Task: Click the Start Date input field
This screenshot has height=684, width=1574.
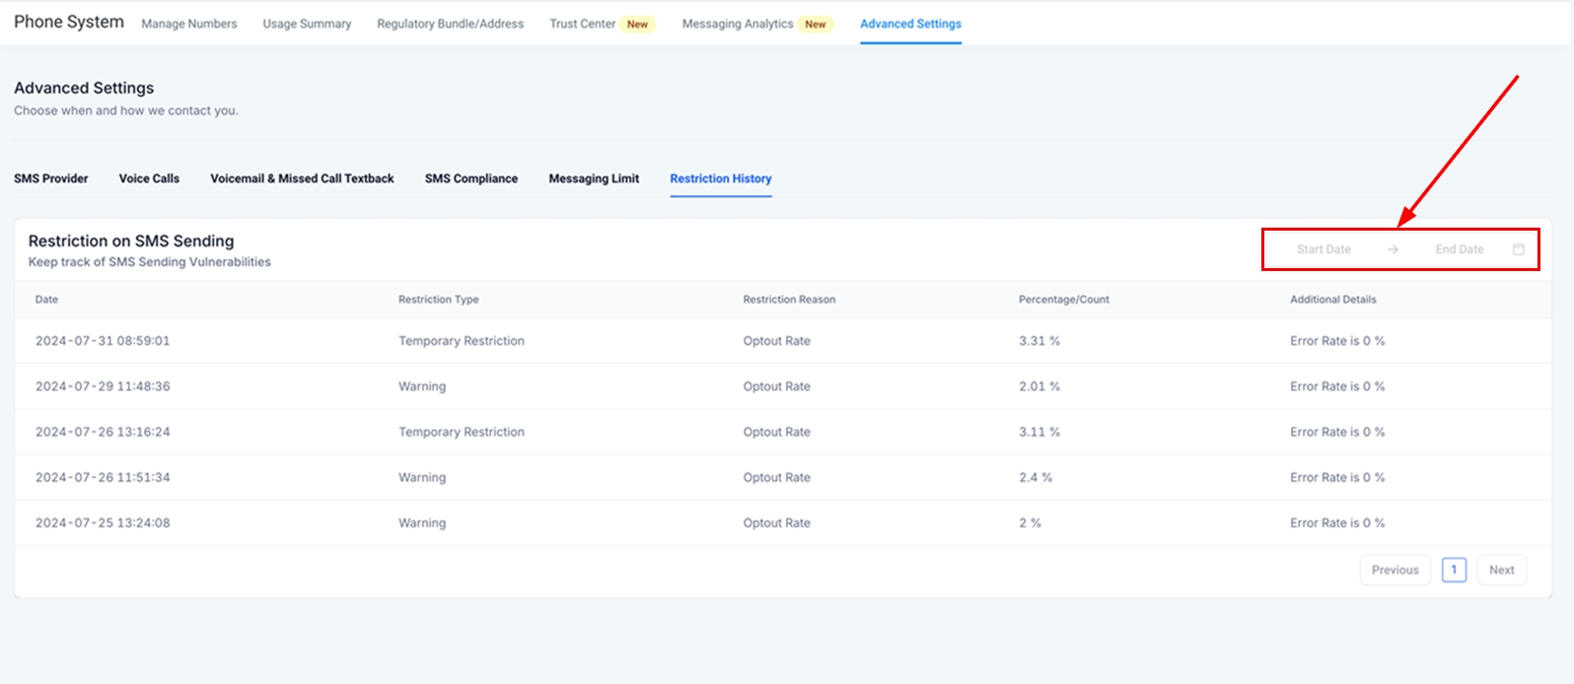Action: 1323,249
